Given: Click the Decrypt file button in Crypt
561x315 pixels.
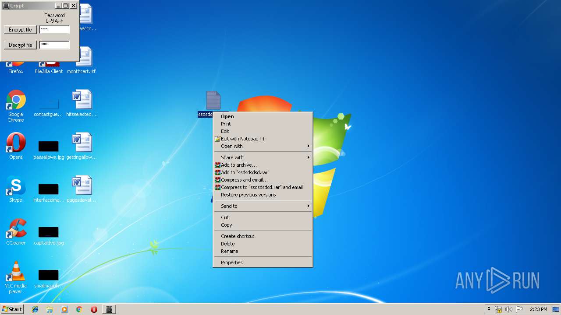Looking at the screenshot, I should click(x=20, y=45).
